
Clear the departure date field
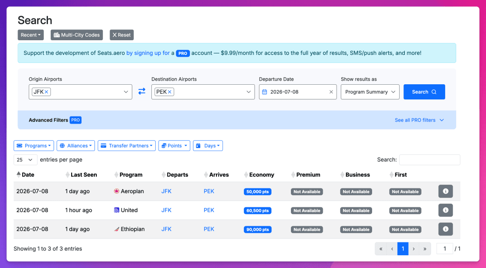(x=331, y=92)
